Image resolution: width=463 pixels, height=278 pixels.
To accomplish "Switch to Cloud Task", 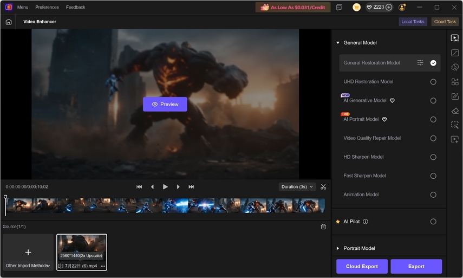I will (445, 22).
